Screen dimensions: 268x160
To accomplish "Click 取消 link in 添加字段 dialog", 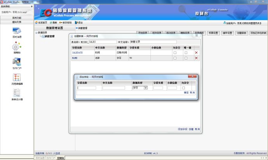I will click(192, 92).
